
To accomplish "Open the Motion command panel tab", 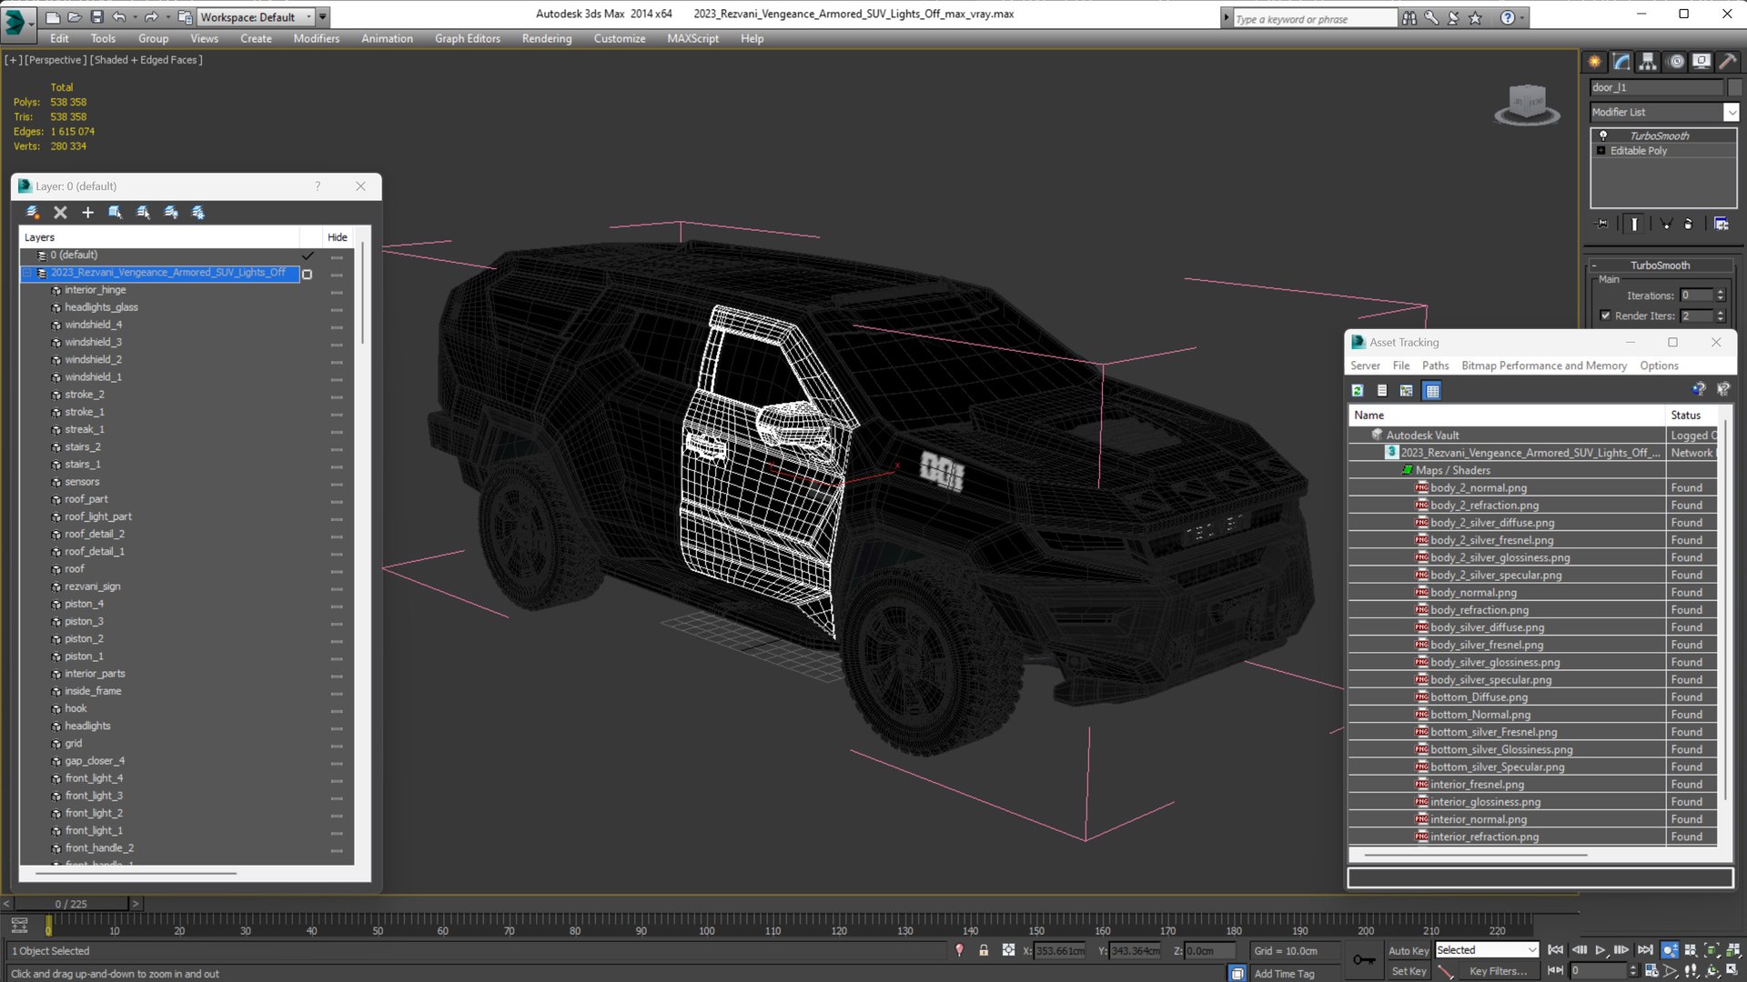I will (x=1676, y=62).
